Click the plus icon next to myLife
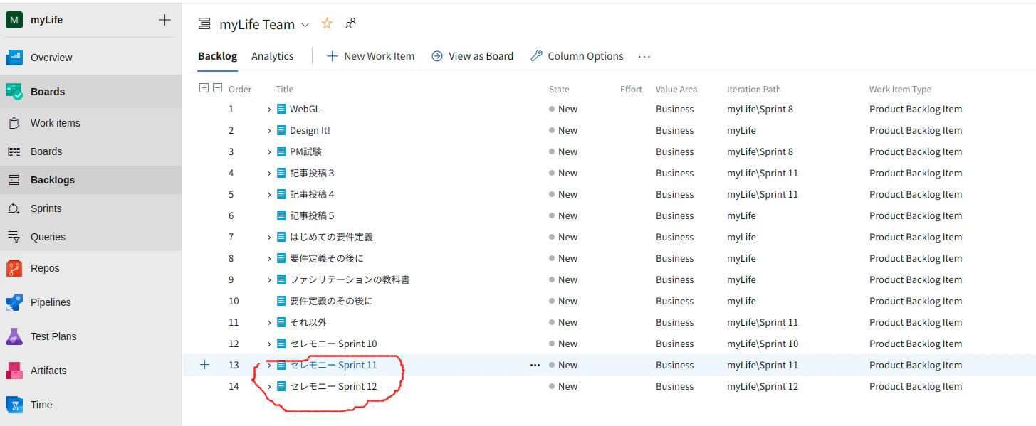This screenshot has height=426, width=1036. click(x=164, y=20)
